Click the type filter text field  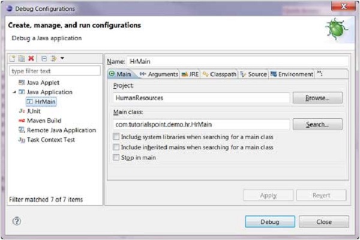click(x=55, y=71)
